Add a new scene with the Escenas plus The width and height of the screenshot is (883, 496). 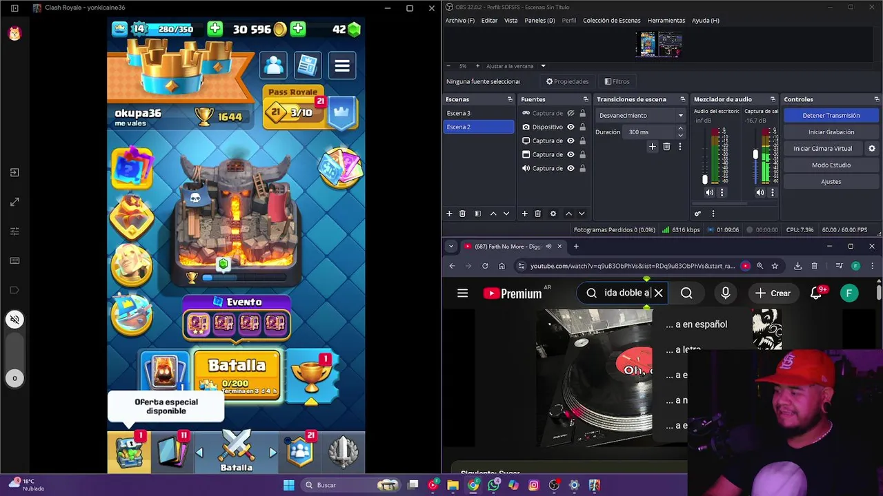[449, 214]
